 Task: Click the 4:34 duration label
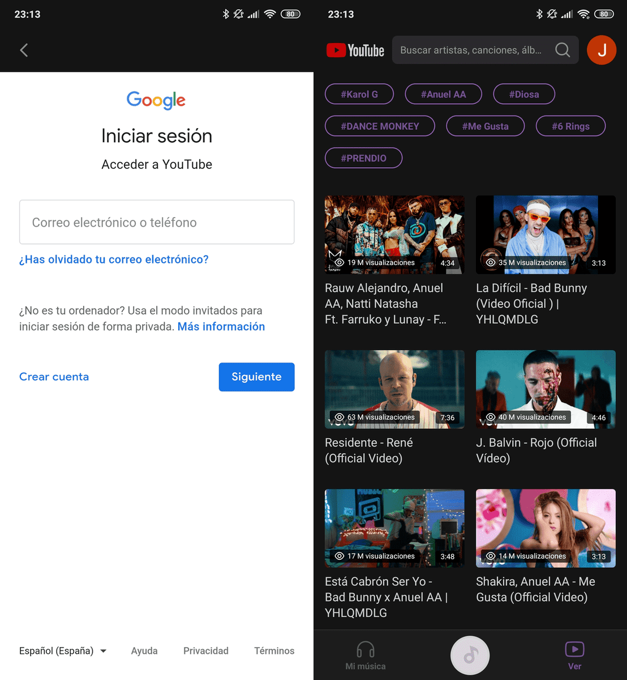click(448, 263)
